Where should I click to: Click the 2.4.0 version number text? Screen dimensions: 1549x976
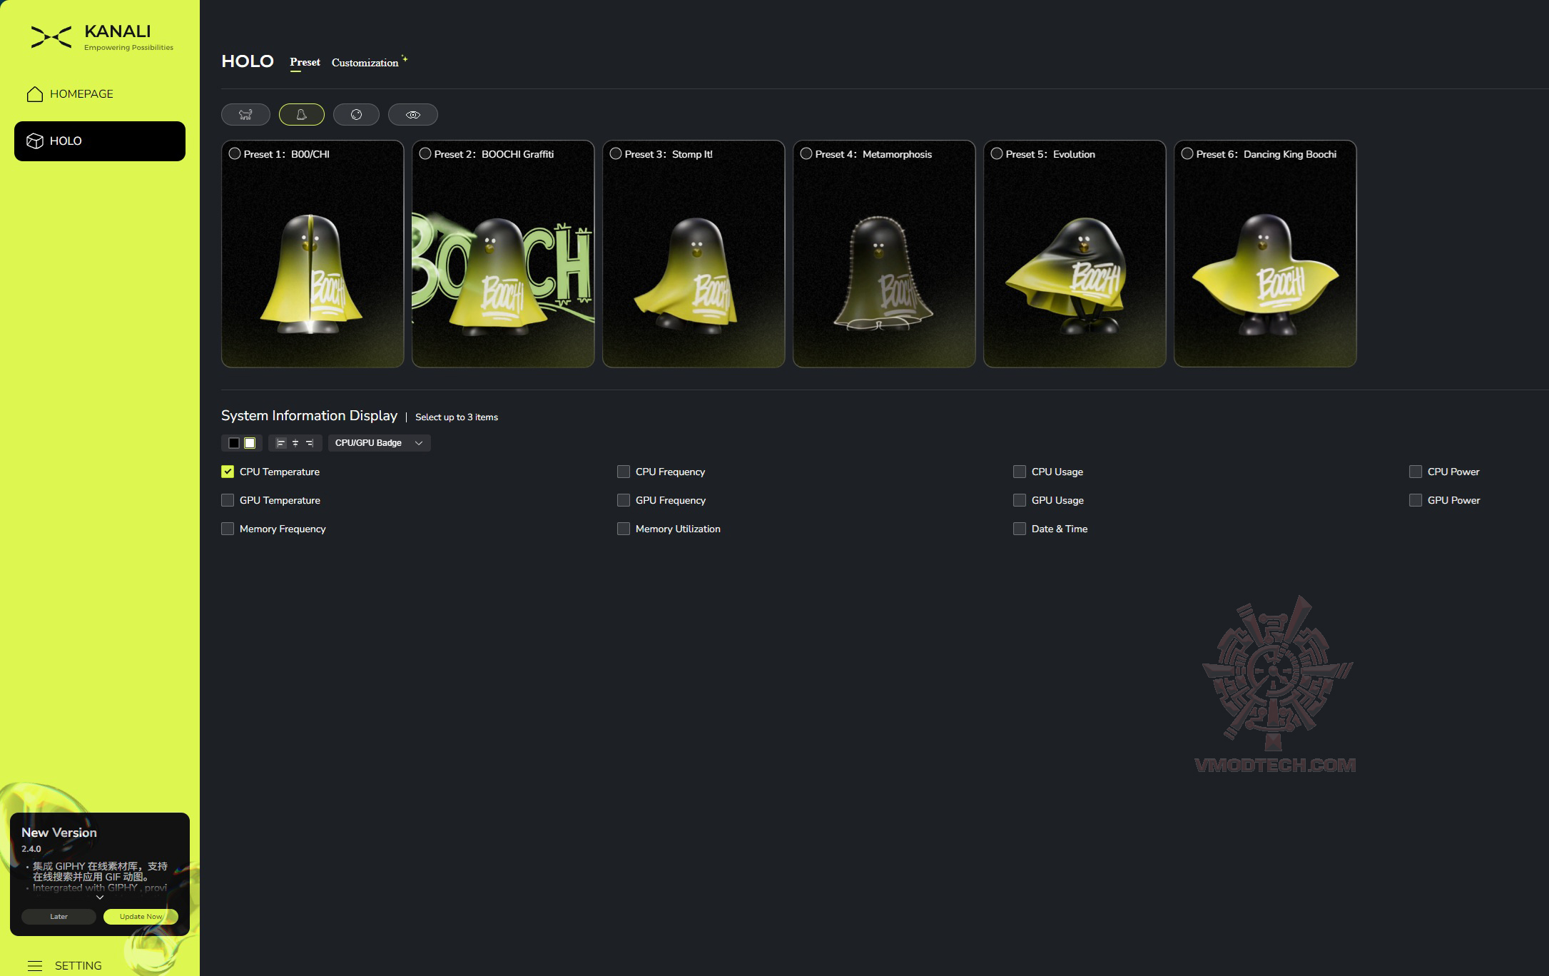(31, 849)
